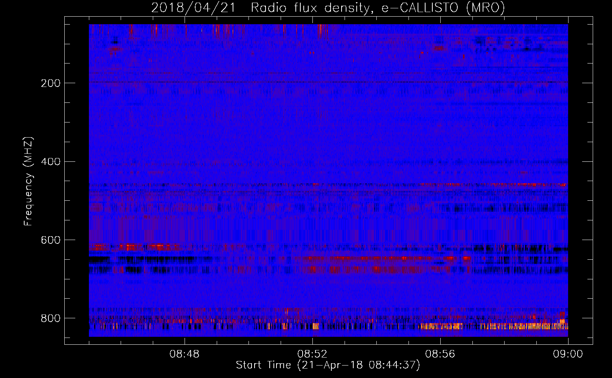Image resolution: width=612 pixels, height=378 pixels.
Task: Click the 08:56 time tick label
Action: [x=440, y=354]
